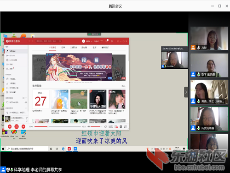This screenshot has width=230, height=173.
Task: Open the messages icon with the badge
Action: (107, 41)
